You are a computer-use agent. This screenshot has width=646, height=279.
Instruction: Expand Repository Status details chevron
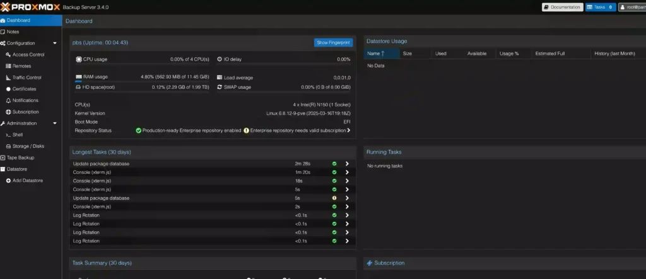click(x=348, y=130)
